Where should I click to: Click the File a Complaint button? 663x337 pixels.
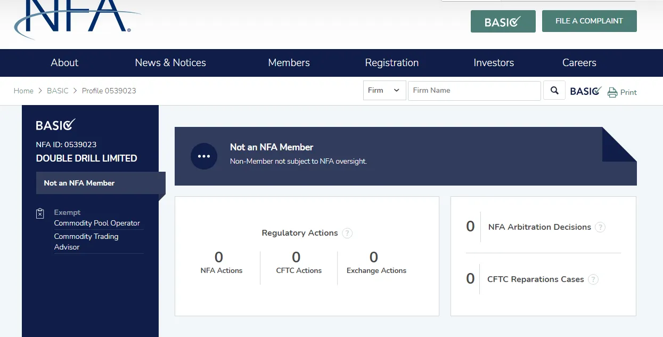pyautogui.click(x=590, y=21)
